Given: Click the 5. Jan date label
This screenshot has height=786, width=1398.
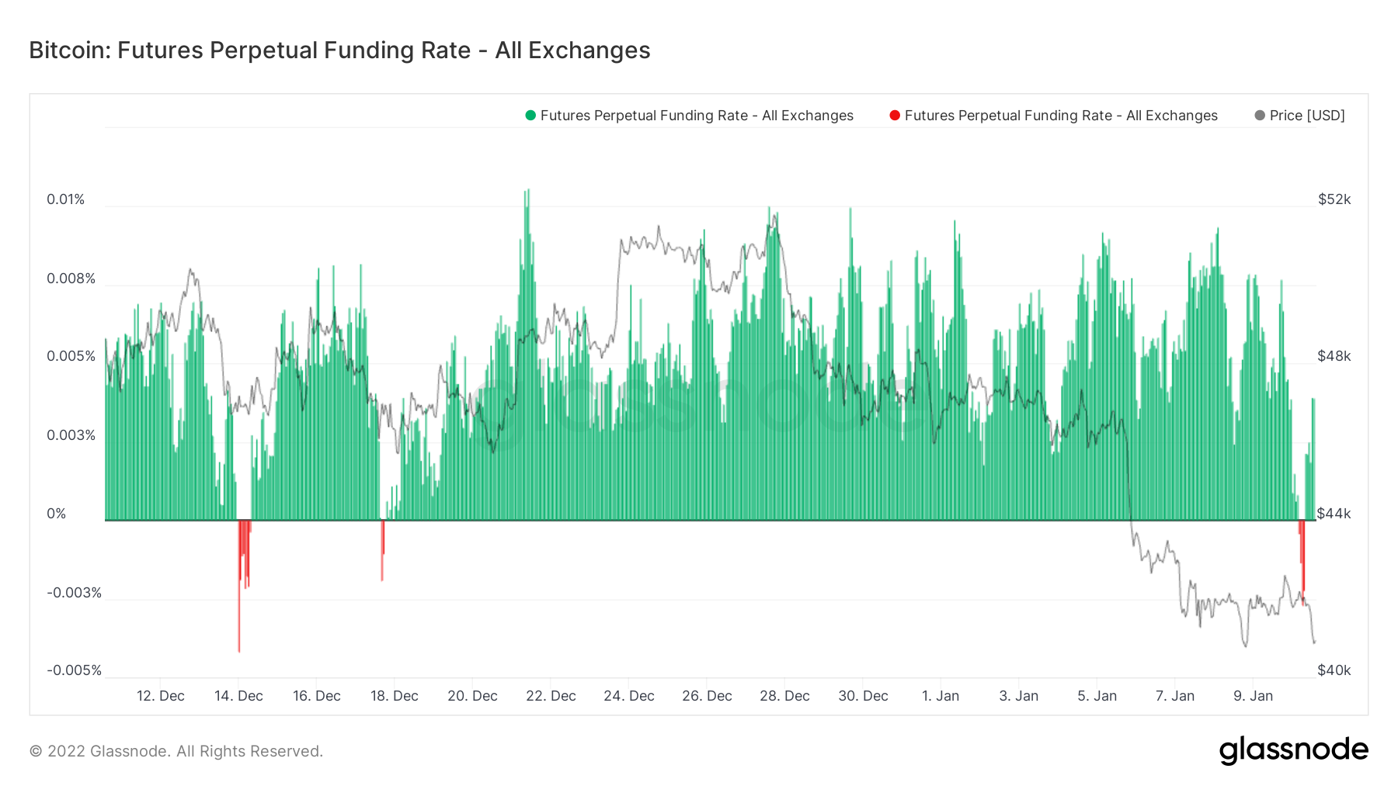Looking at the screenshot, I should (x=1097, y=696).
